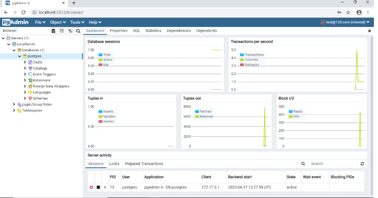Close the dashboard panel with X
Image resolution: width=378 pixels, height=198 pixels.
pyautogui.click(x=369, y=31)
